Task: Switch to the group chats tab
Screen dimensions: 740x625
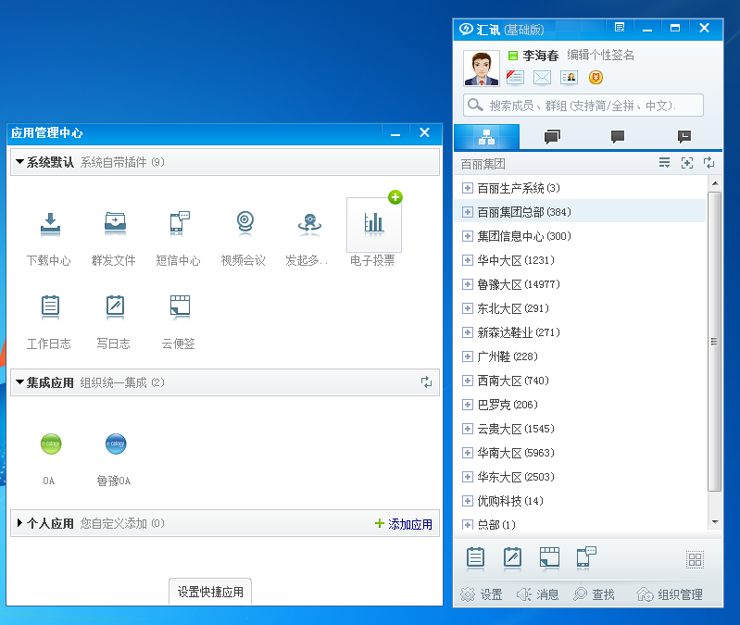Action: coord(552,137)
